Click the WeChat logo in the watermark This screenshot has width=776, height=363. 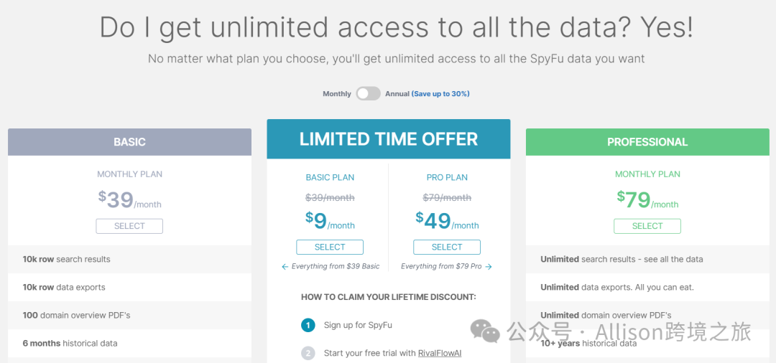point(485,331)
